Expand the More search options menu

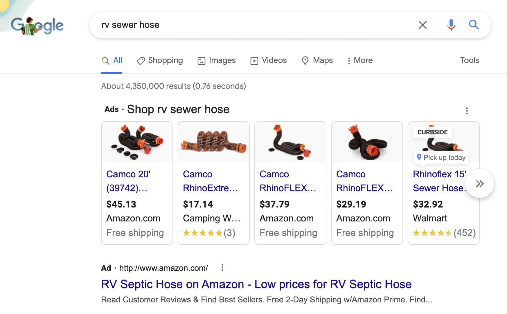coord(359,60)
